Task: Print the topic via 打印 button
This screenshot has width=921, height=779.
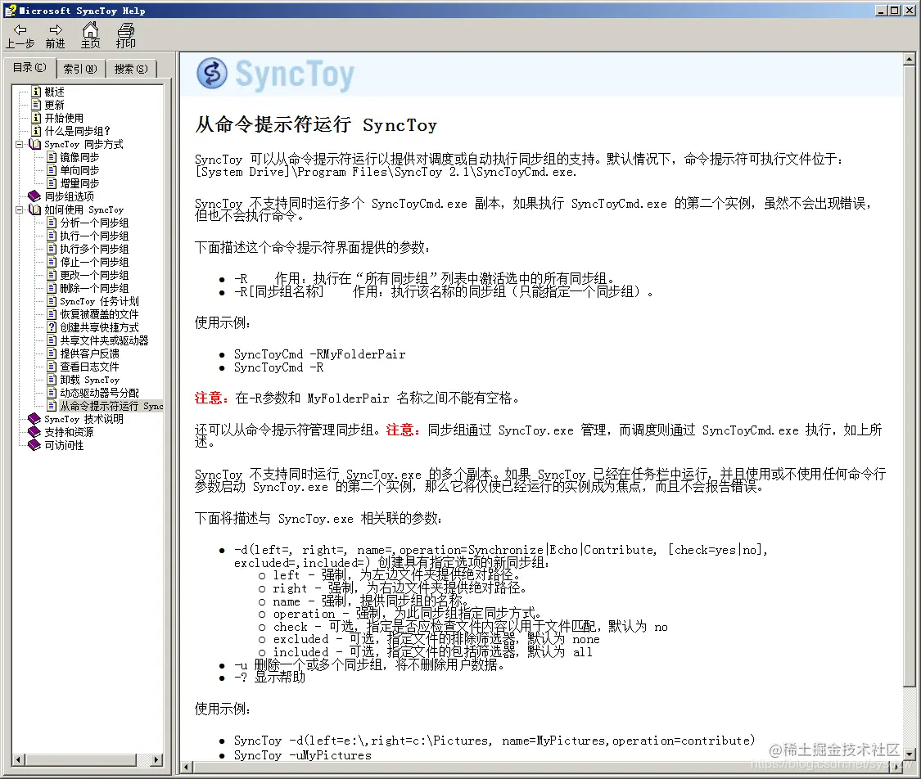Action: (x=125, y=36)
